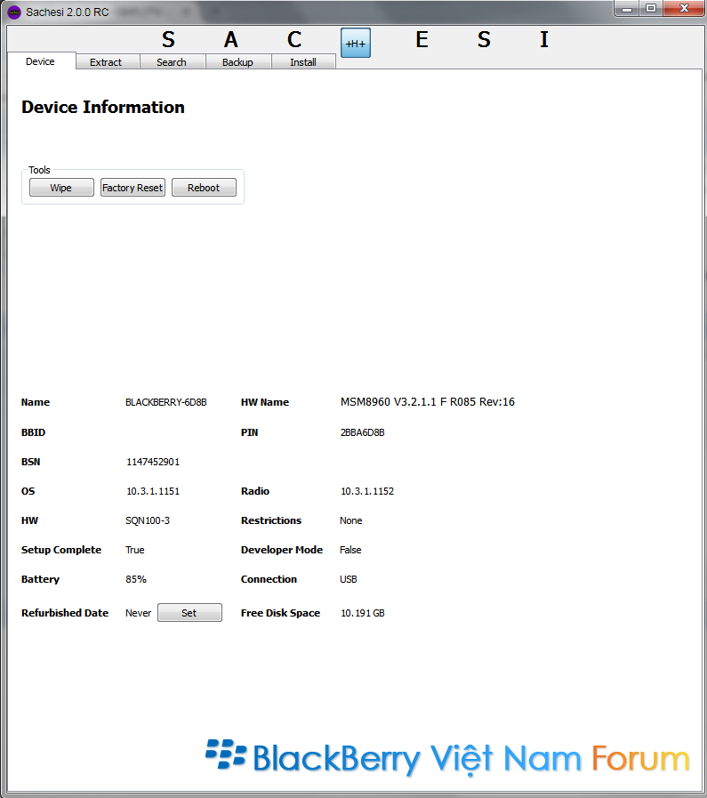Click the device name BLACKBERRY-6D8B

pos(165,402)
